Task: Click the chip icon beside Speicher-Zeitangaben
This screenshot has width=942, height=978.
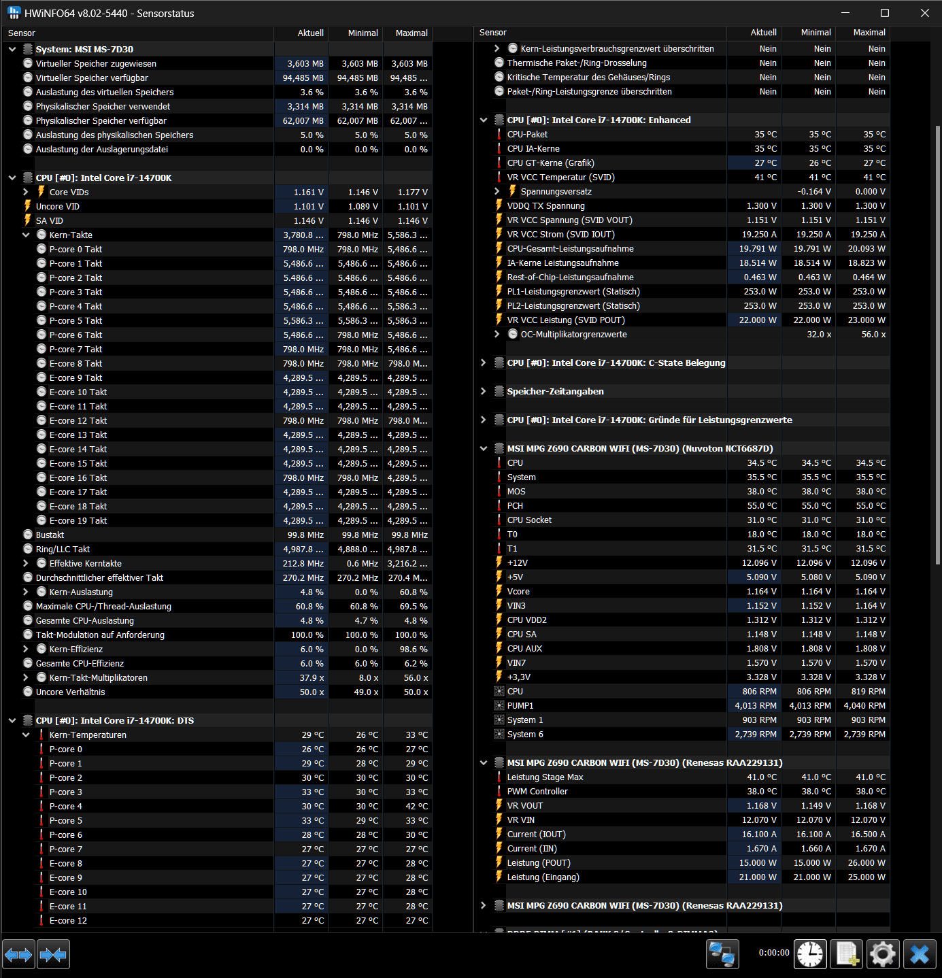Action: point(499,391)
